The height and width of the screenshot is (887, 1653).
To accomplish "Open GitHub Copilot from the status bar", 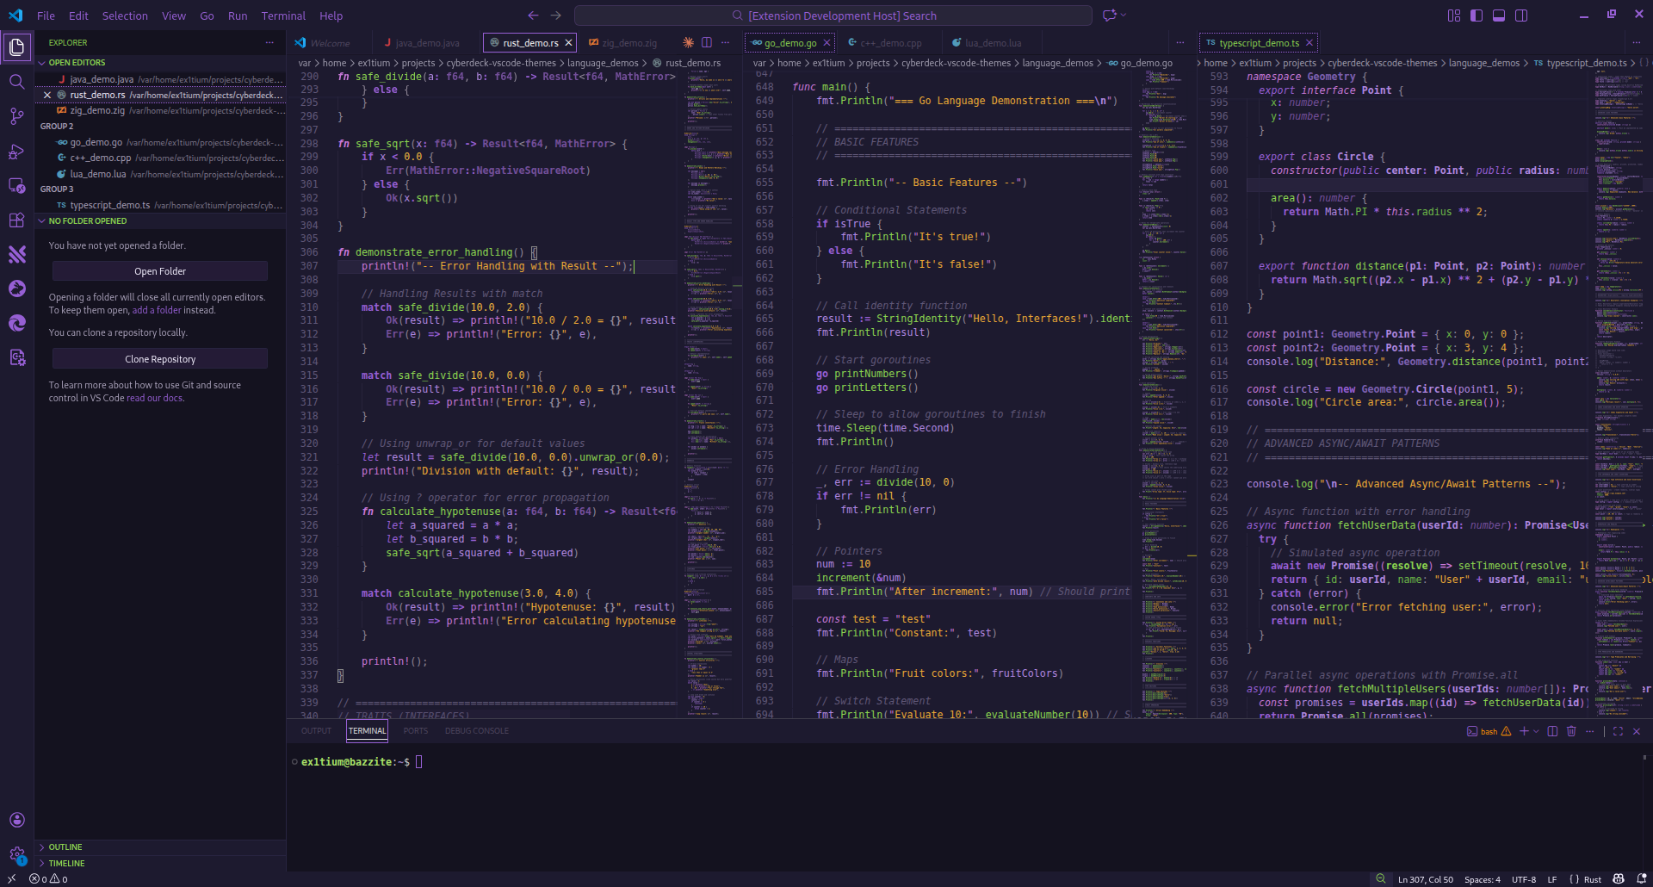I will 1619,879.
